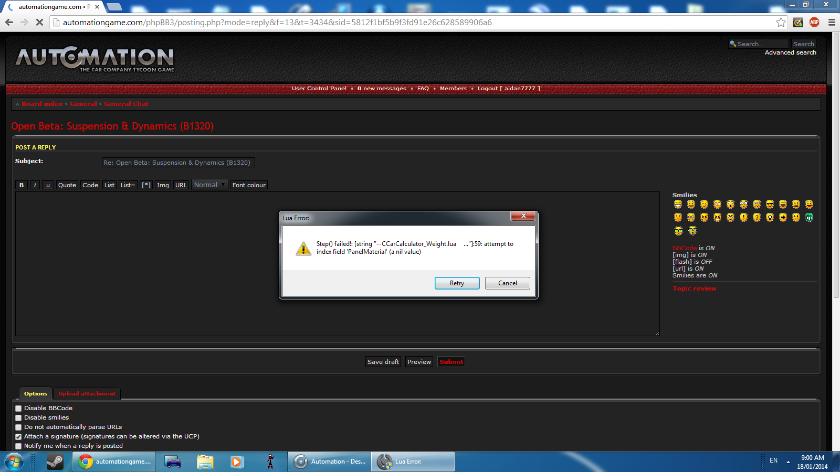Image resolution: width=840 pixels, height=472 pixels.
Task: Open the Chrome menu hamburger icon
Action: 832,22
